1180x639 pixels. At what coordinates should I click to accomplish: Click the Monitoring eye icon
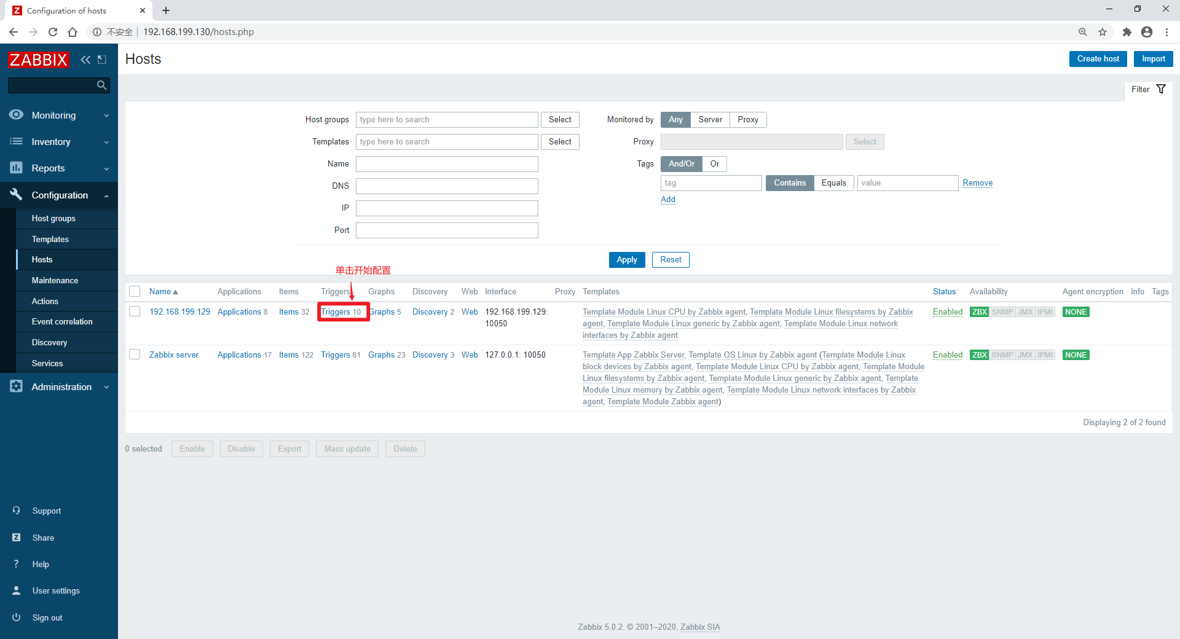click(16, 115)
